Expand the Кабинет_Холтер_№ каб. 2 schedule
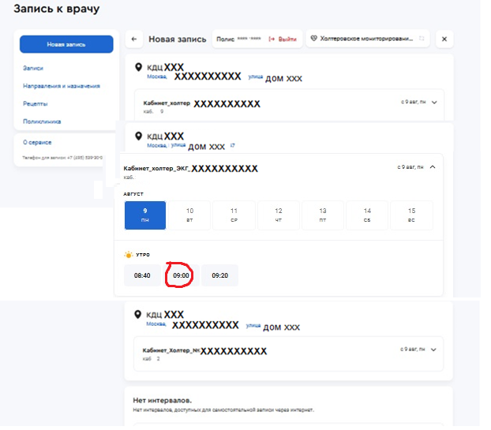The width and height of the screenshot is (491, 430). tap(433, 348)
